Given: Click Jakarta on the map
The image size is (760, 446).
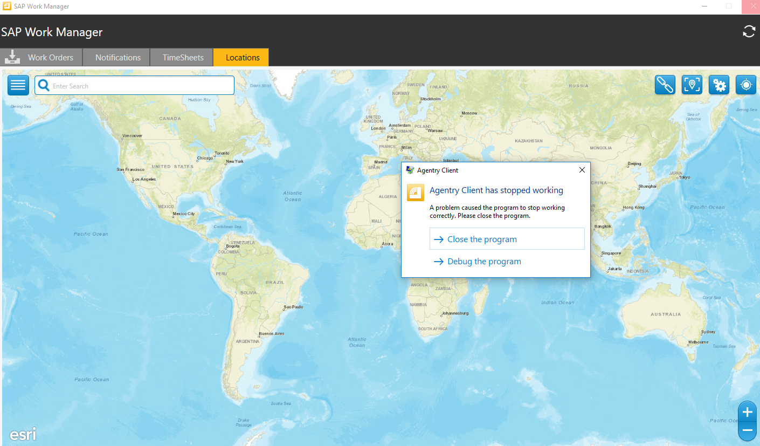Looking at the screenshot, I should pyautogui.click(x=614, y=269).
